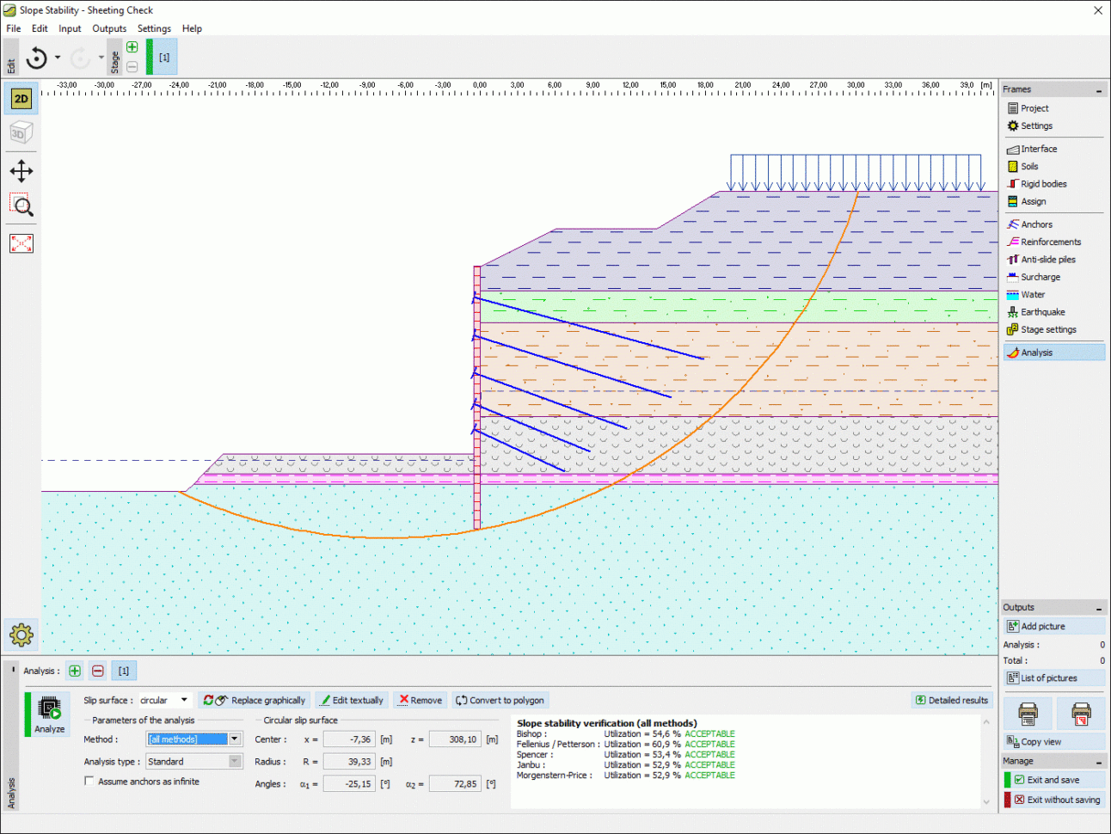1111x834 pixels.
Task: Click the fit drawing to window icon
Action: [x=21, y=243]
